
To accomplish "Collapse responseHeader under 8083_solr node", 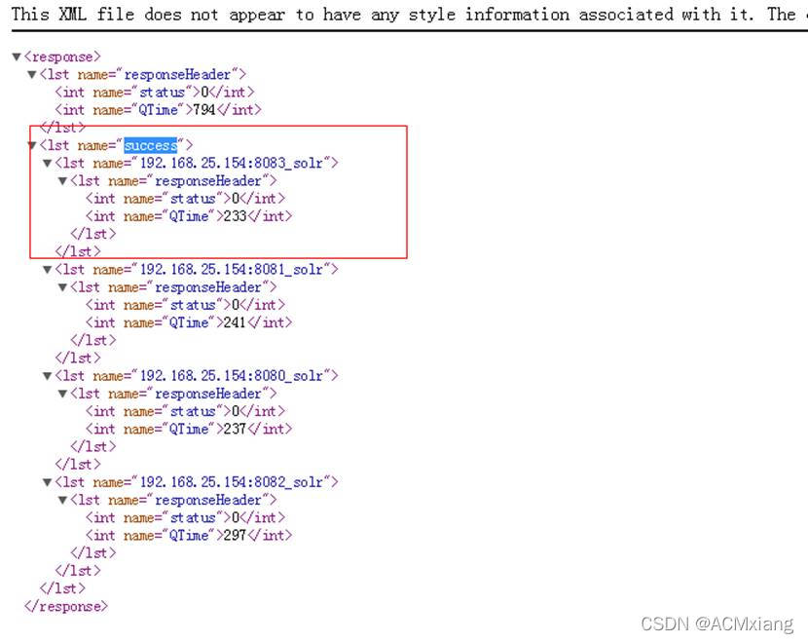I will tap(63, 181).
